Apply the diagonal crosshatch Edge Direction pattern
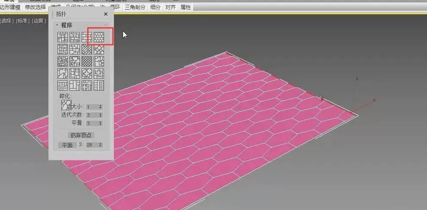427x210 pixels. tap(87, 61)
